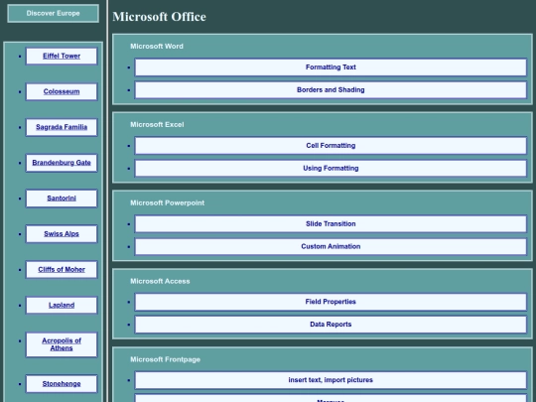This screenshot has height=402, width=536.
Task: Select the Santorini link
Action: [62, 199]
